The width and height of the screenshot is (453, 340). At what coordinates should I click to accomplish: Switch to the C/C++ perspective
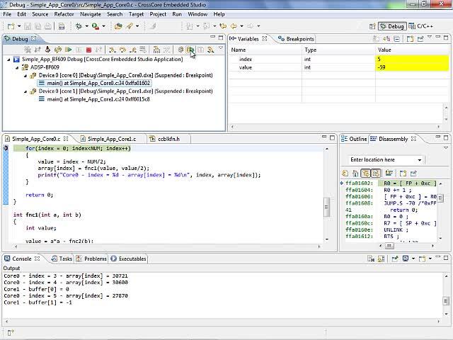pyautogui.click(x=421, y=26)
